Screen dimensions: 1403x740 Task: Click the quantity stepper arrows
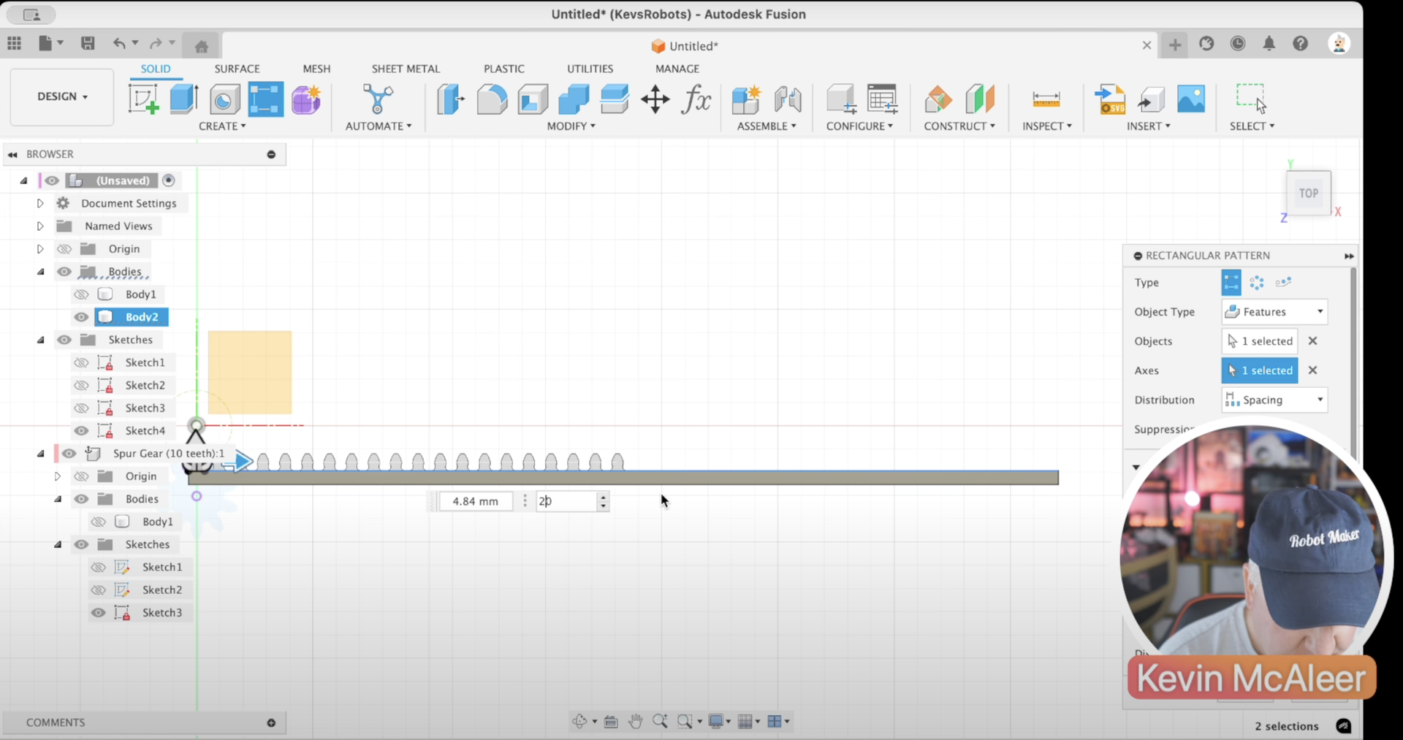click(x=603, y=501)
